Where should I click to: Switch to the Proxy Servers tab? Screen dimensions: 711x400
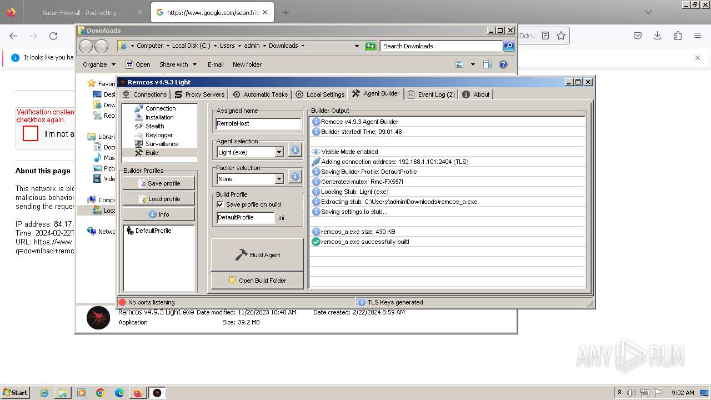[199, 94]
